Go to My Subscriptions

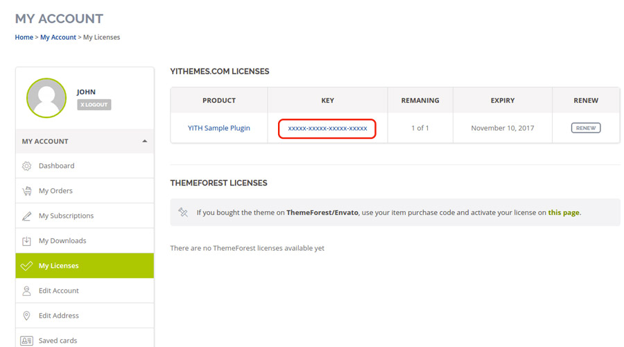click(85, 216)
